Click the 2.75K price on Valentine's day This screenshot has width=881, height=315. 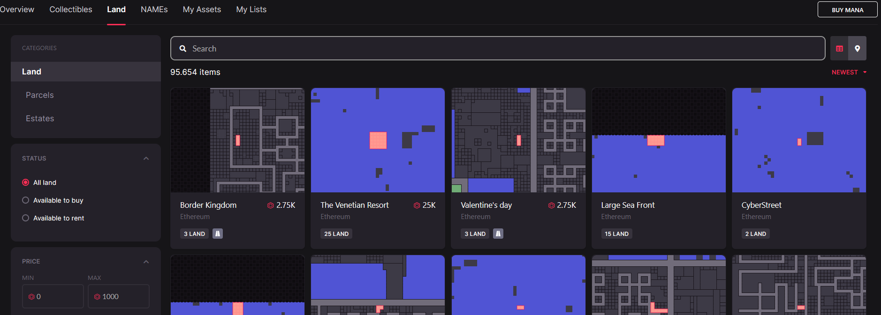coord(566,205)
